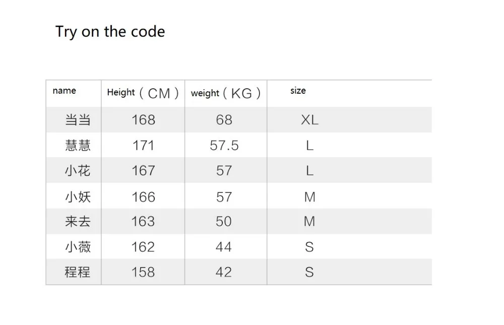The height and width of the screenshot is (325, 504).
Task: Select the name cell 当当
Action: 78,120
